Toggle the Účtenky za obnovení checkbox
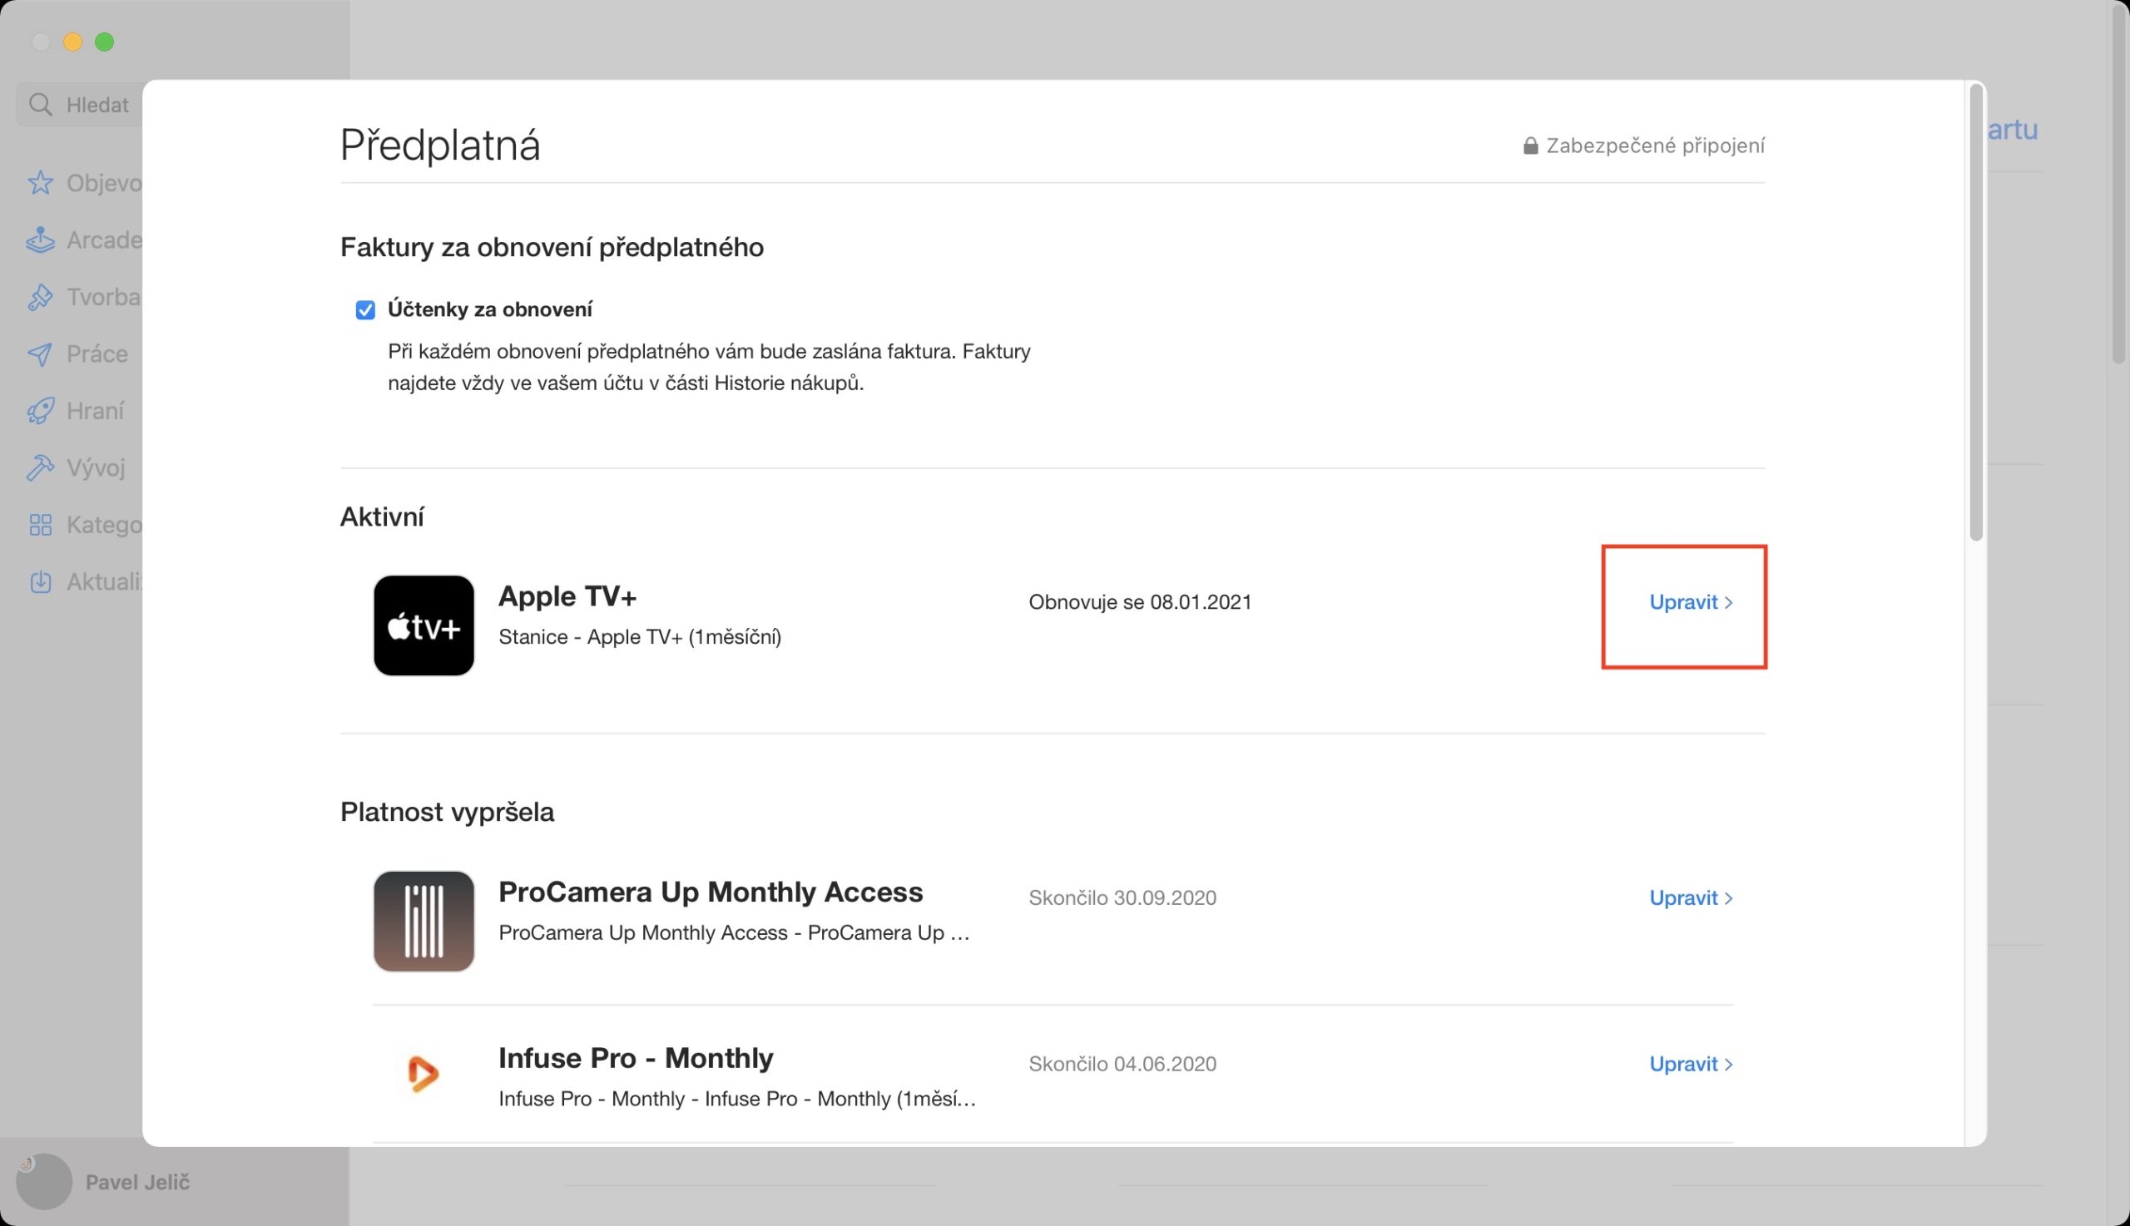The height and width of the screenshot is (1226, 2130). [x=364, y=310]
